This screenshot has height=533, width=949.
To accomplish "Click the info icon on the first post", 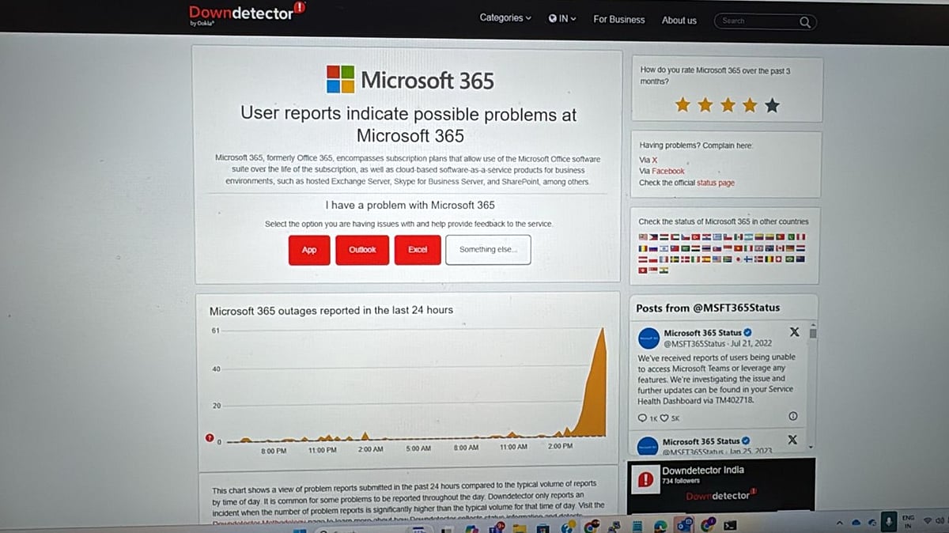I will [792, 417].
